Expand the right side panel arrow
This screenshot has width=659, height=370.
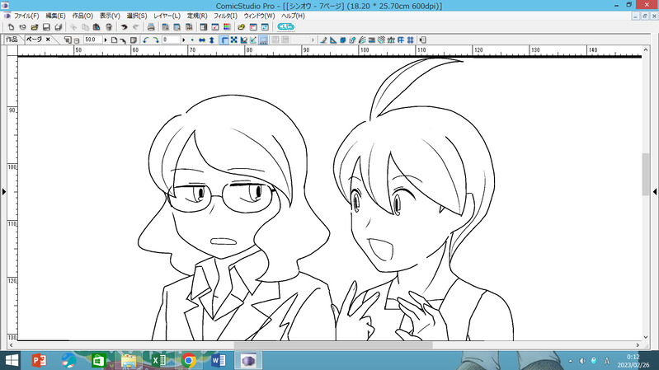(x=655, y=191)
